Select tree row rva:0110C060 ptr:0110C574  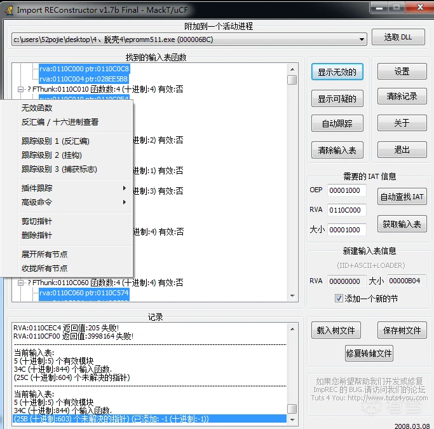[x=84, y=293]
